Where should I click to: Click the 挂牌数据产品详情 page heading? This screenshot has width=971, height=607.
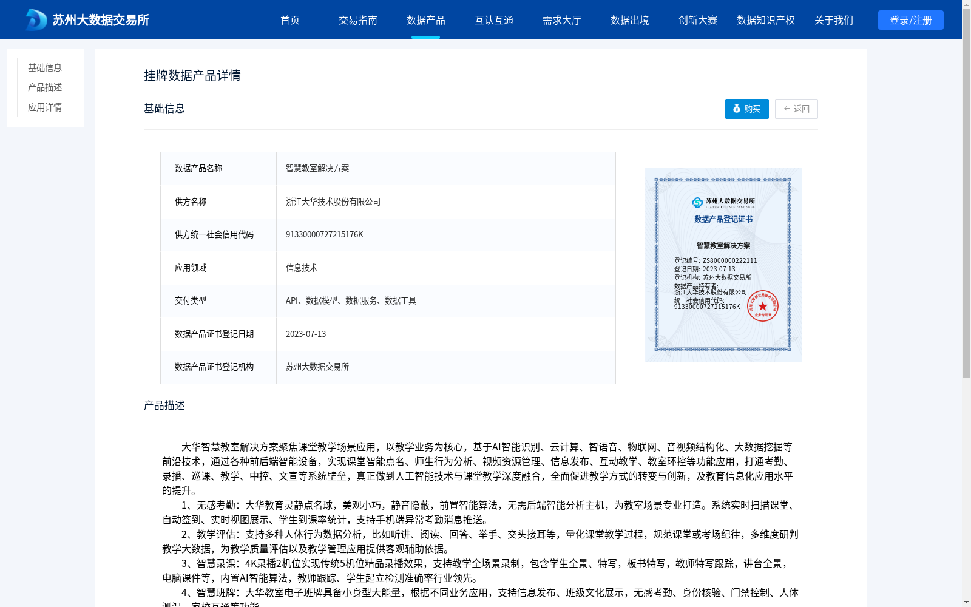pyautogui.click(x=192, y=75)
